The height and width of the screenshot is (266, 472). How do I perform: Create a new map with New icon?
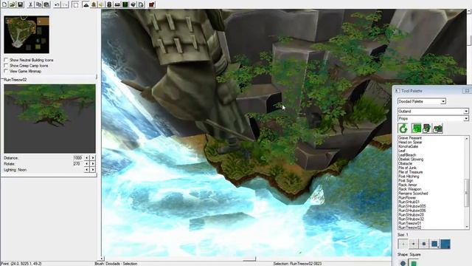coord(5,4)
